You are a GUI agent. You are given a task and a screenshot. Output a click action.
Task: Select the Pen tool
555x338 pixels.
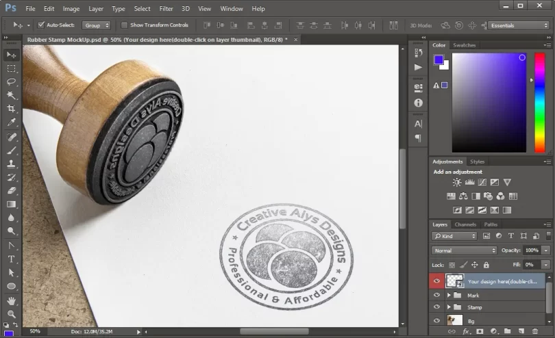[12, 246]
